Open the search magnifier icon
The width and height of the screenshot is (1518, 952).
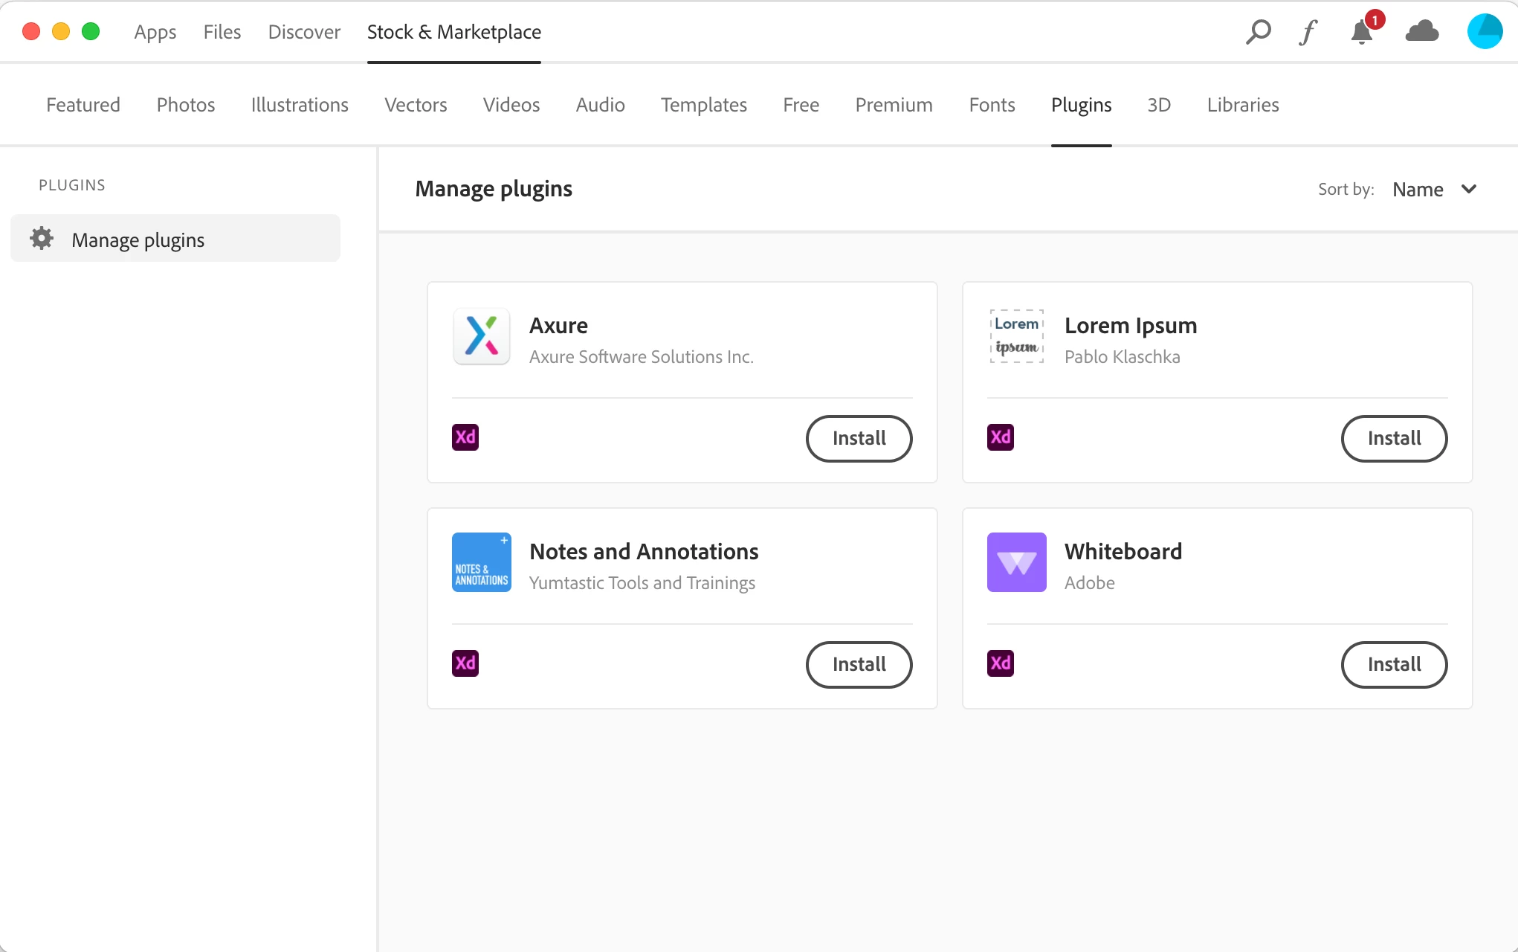[1258, 32]
